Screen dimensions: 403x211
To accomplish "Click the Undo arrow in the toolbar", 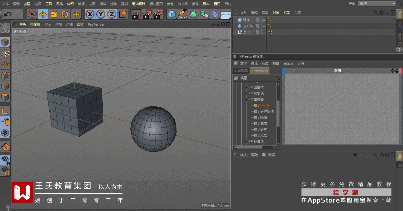I will (8, 14).
